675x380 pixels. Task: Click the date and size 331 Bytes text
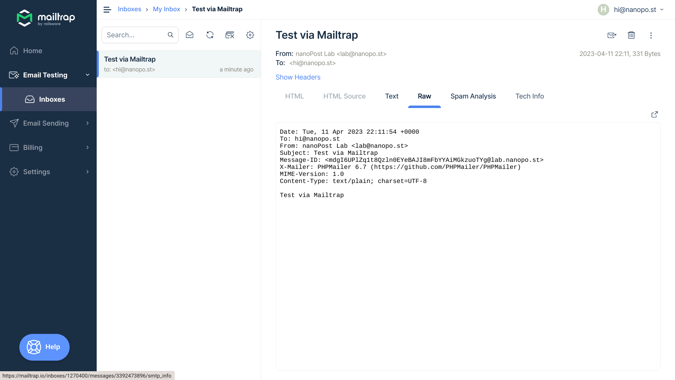point(620,54)
